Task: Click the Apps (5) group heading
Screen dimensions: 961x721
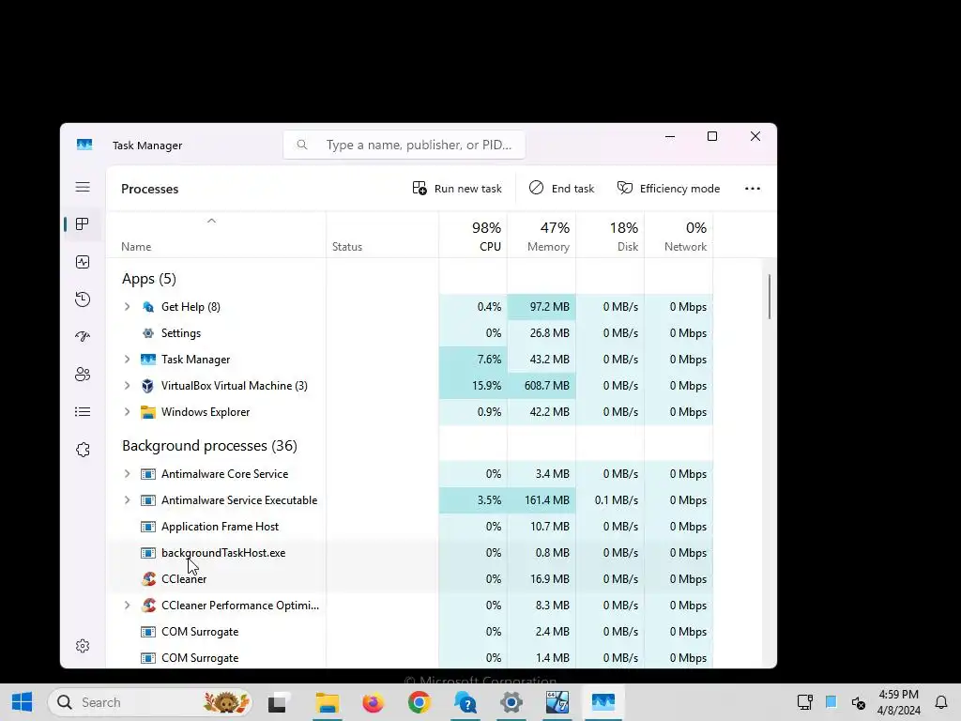Action: 149,279
